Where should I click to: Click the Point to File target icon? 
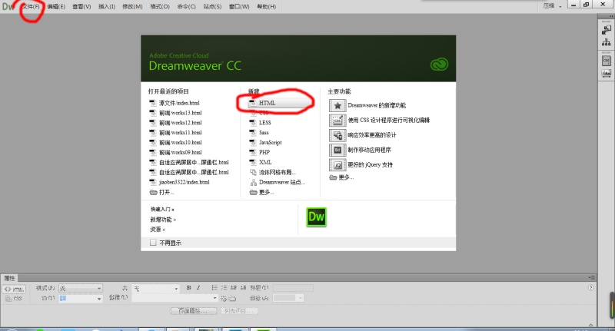[x=224, y=299]
